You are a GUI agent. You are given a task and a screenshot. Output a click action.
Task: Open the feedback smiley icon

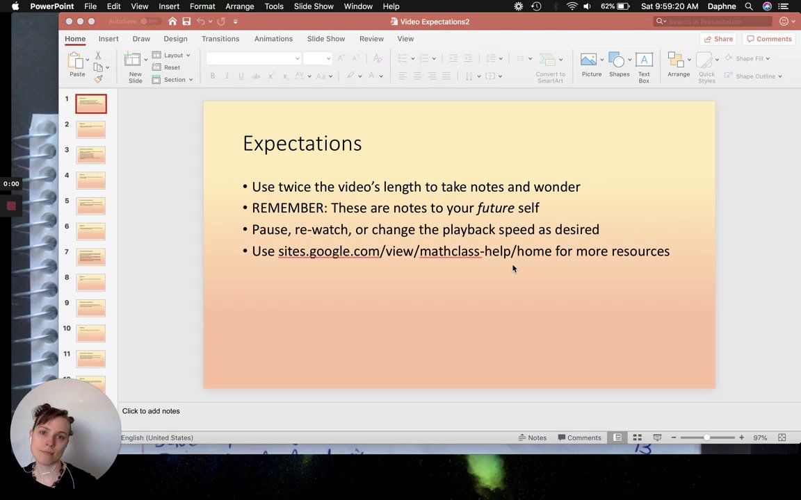[x=784, y=22]
